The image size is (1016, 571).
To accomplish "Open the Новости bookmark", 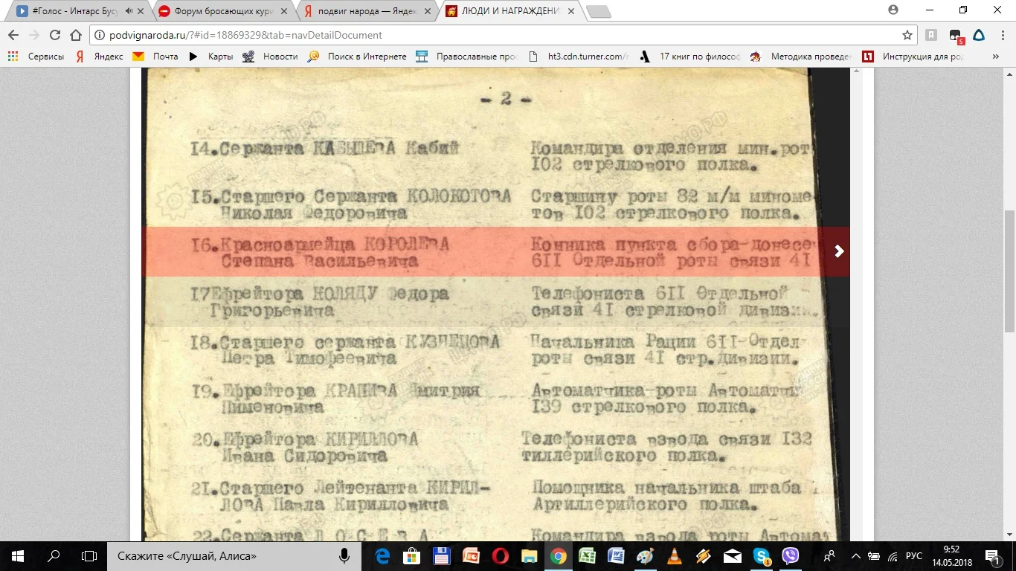I will (270, 57).
